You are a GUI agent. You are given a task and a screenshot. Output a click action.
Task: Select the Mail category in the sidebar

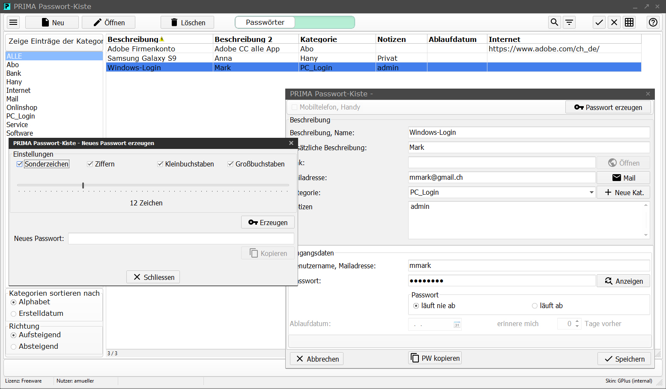pos(54,99)
